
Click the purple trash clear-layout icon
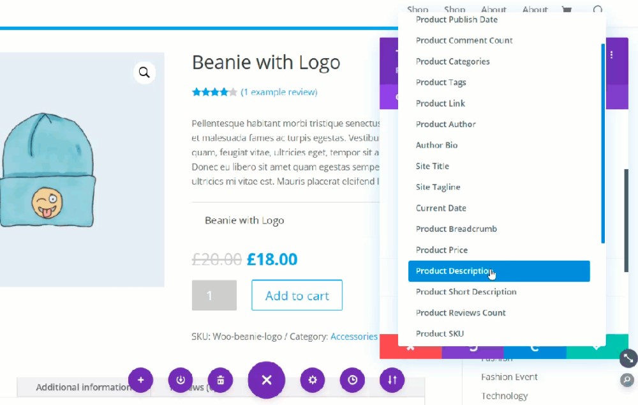[x=220, y=380]
